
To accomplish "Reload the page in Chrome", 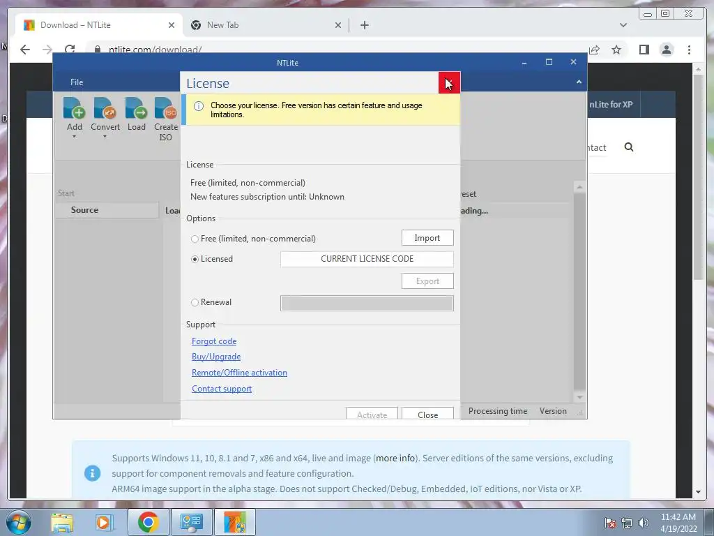I will pyautogui.click(x=70, y=50).
